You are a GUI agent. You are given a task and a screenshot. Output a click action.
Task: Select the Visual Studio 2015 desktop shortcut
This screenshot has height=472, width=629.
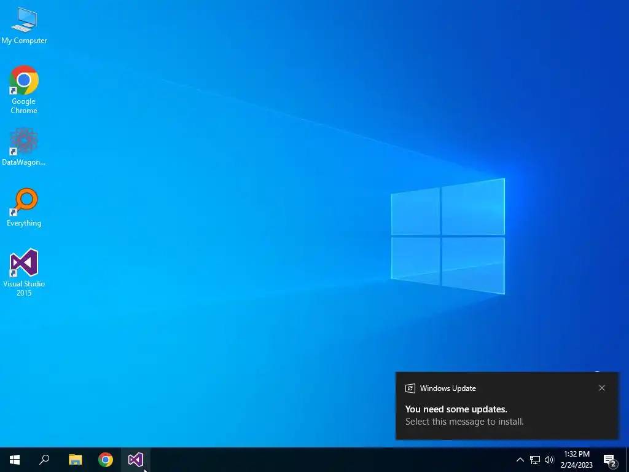[24, 272]
